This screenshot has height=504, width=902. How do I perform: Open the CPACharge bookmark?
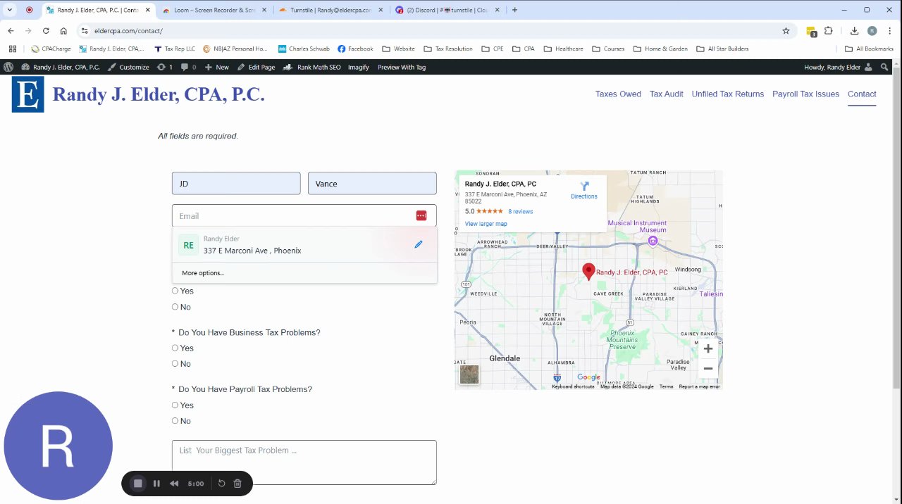tap(51, 49)
